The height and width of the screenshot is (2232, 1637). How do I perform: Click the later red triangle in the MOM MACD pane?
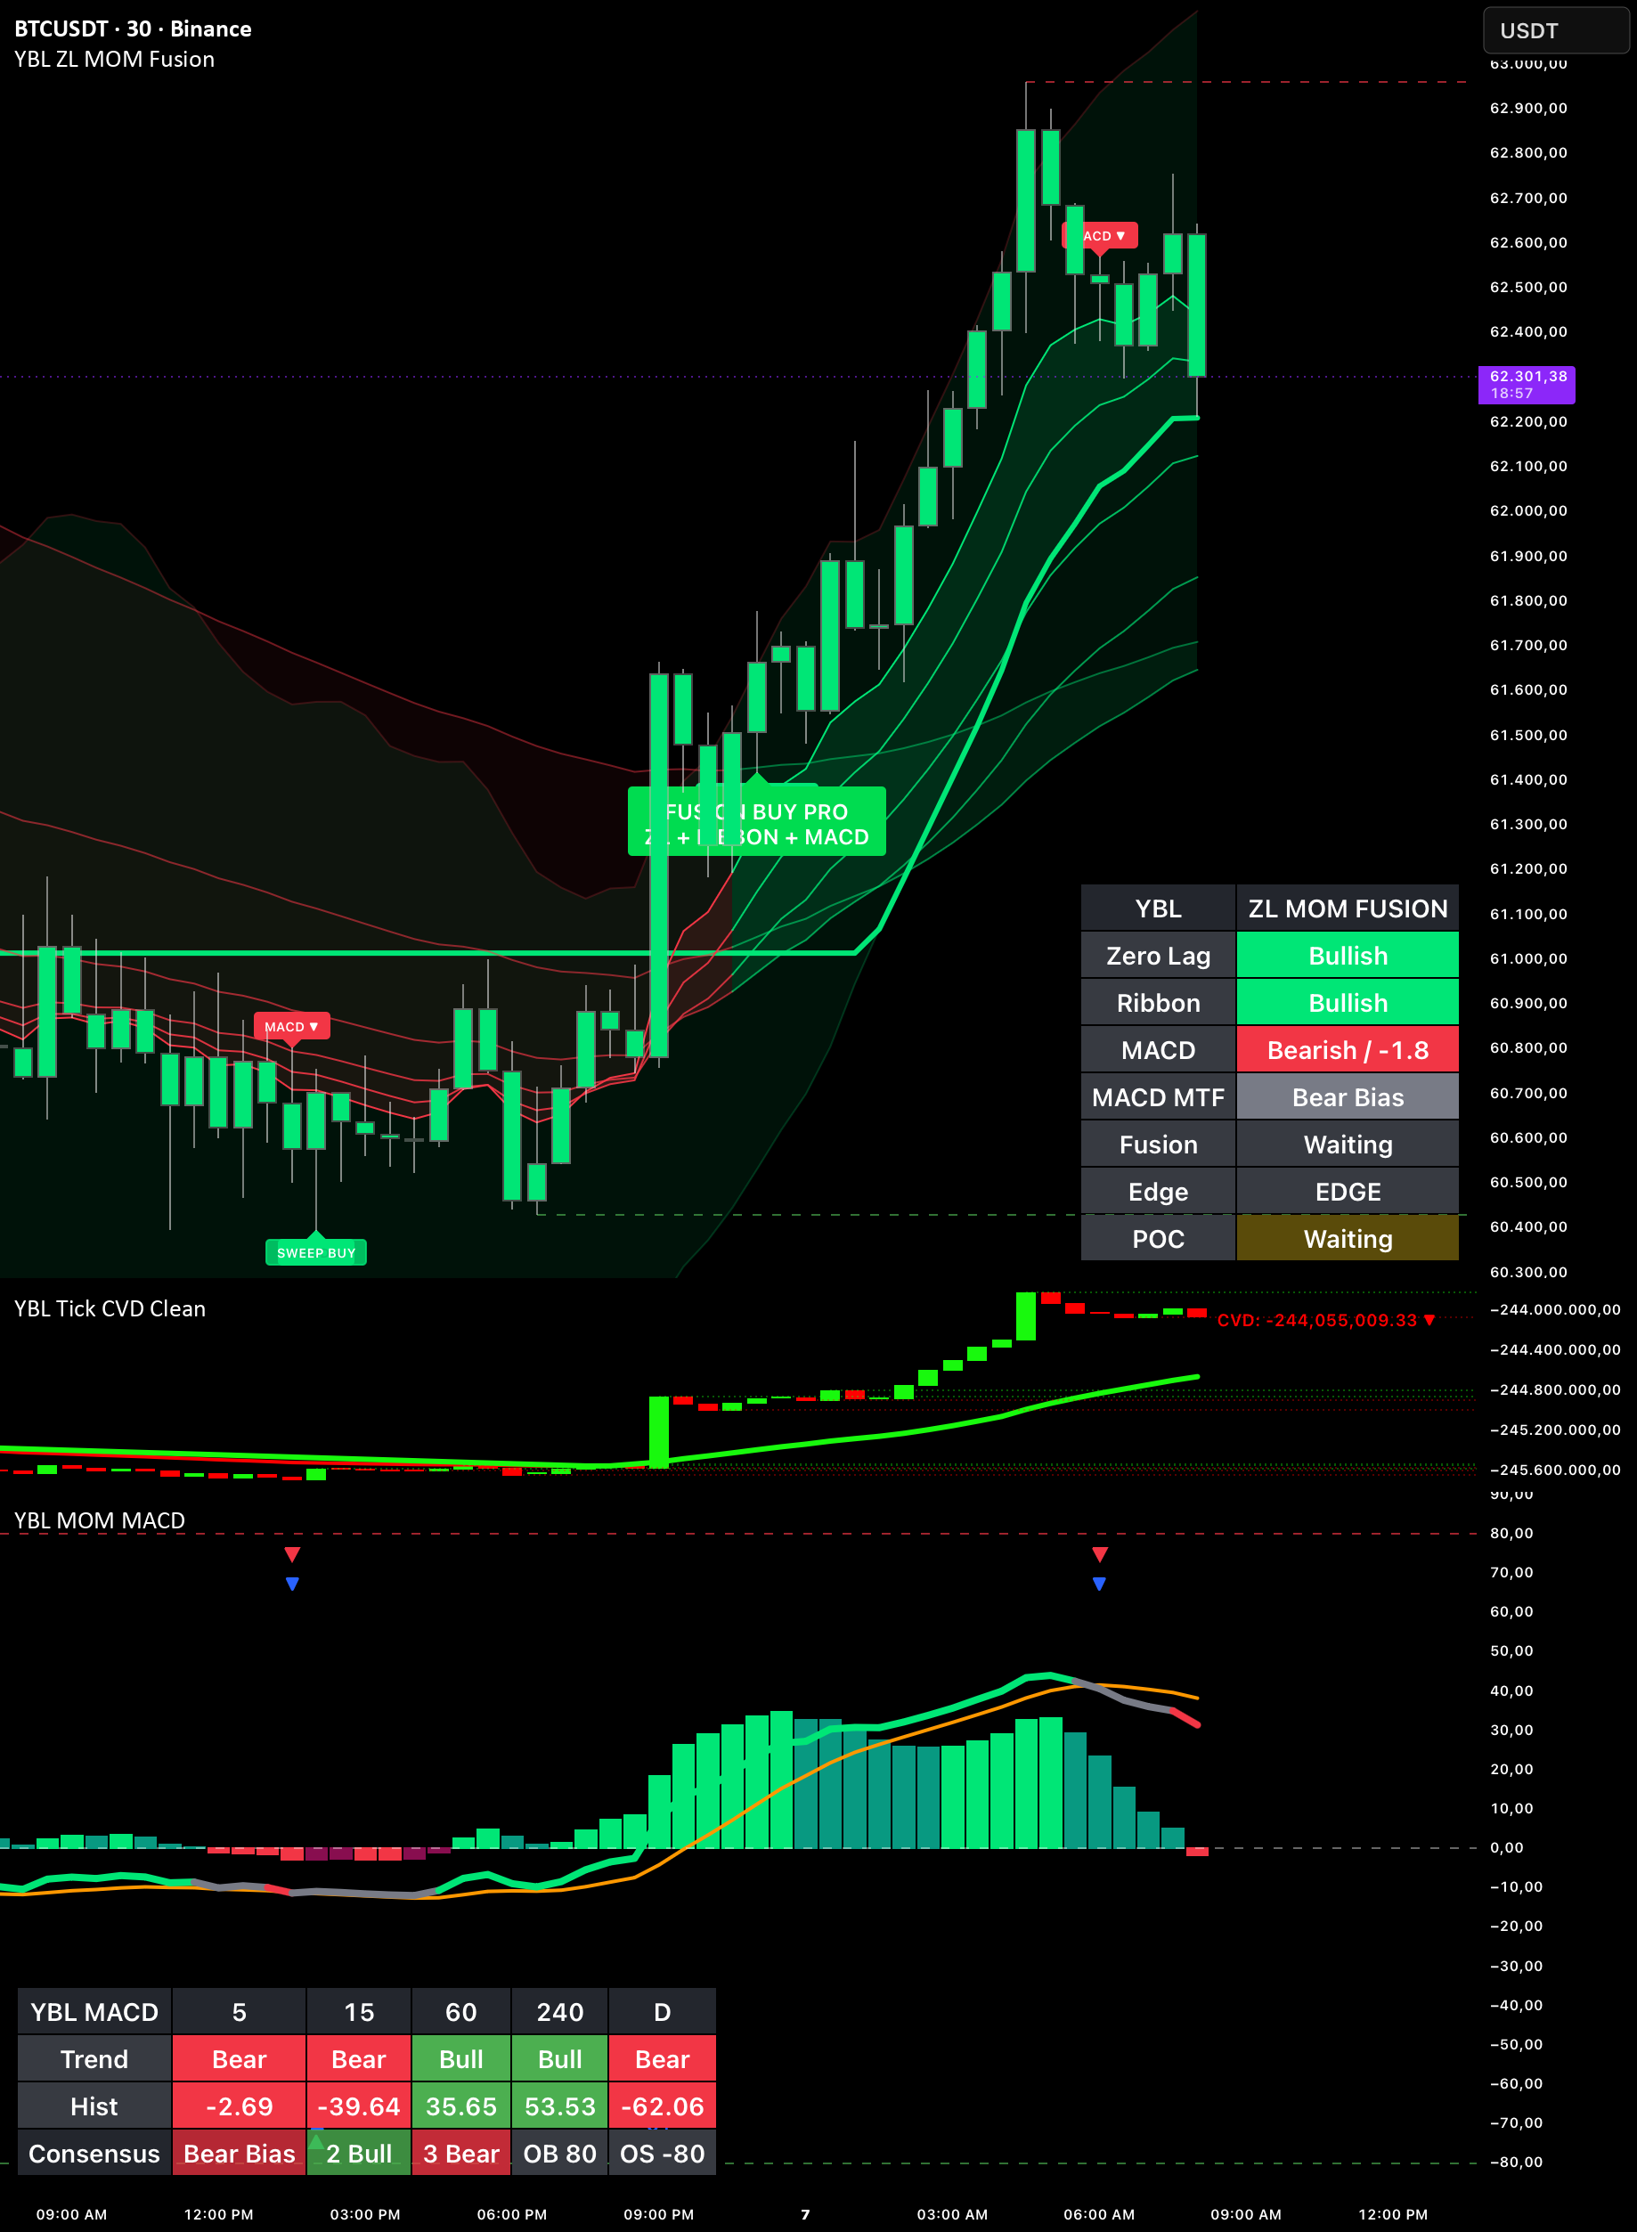[1100, 1554]
